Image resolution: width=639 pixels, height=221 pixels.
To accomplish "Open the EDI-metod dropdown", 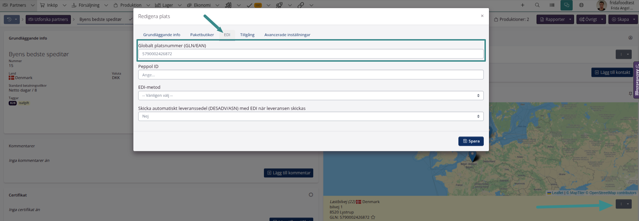I will [311, 96].
